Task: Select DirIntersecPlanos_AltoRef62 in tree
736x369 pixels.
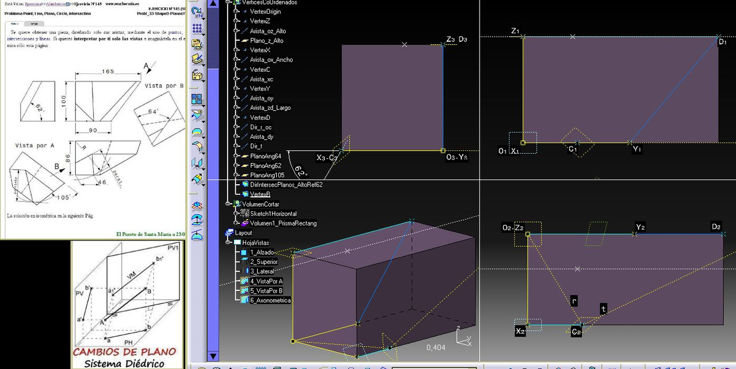Action: coord(286,185)
